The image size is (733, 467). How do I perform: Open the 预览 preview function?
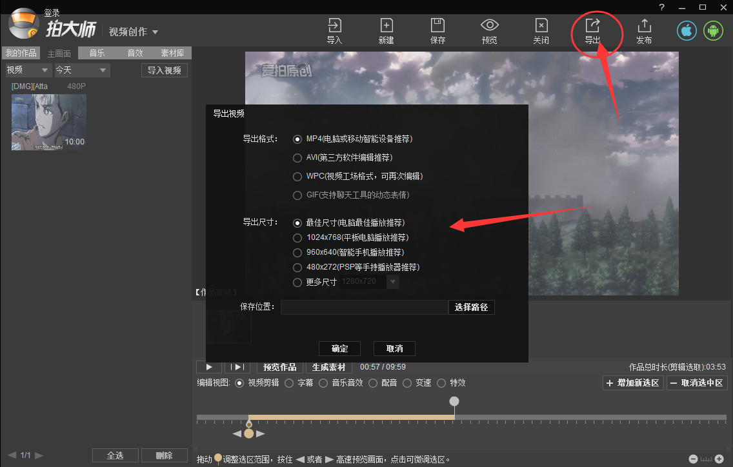pos(489,30)
